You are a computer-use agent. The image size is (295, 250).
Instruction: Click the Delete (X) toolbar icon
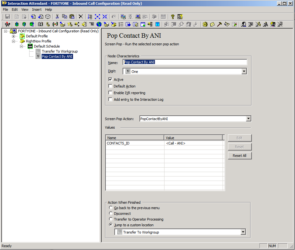80,16
